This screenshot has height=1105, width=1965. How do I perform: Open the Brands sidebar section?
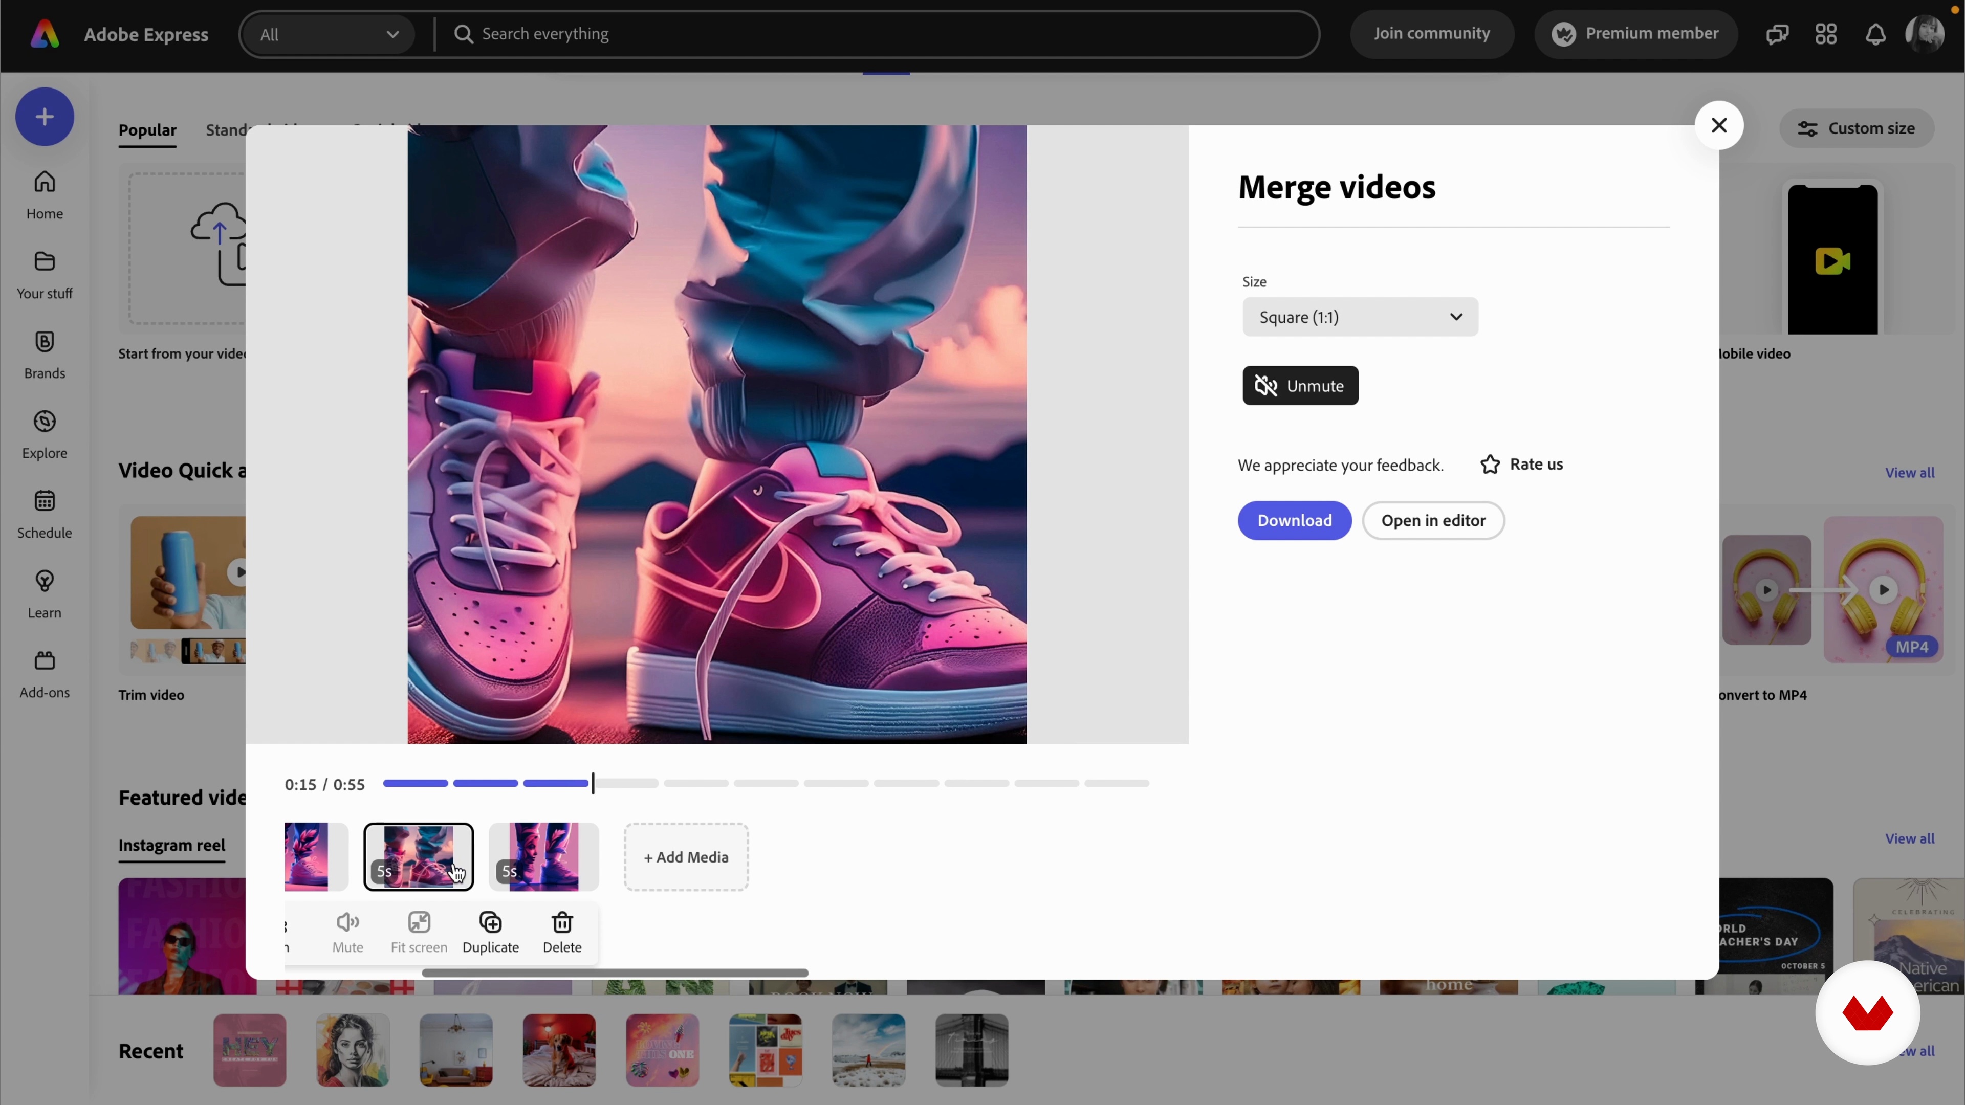pyautogui.click(x=44, y=356)
